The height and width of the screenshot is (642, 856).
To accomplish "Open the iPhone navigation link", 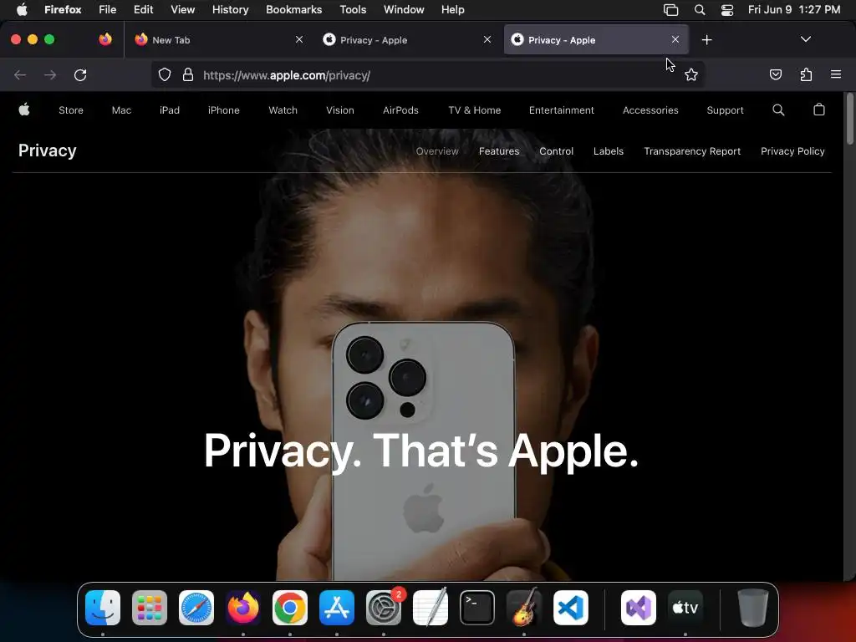I will pos(224,110).
